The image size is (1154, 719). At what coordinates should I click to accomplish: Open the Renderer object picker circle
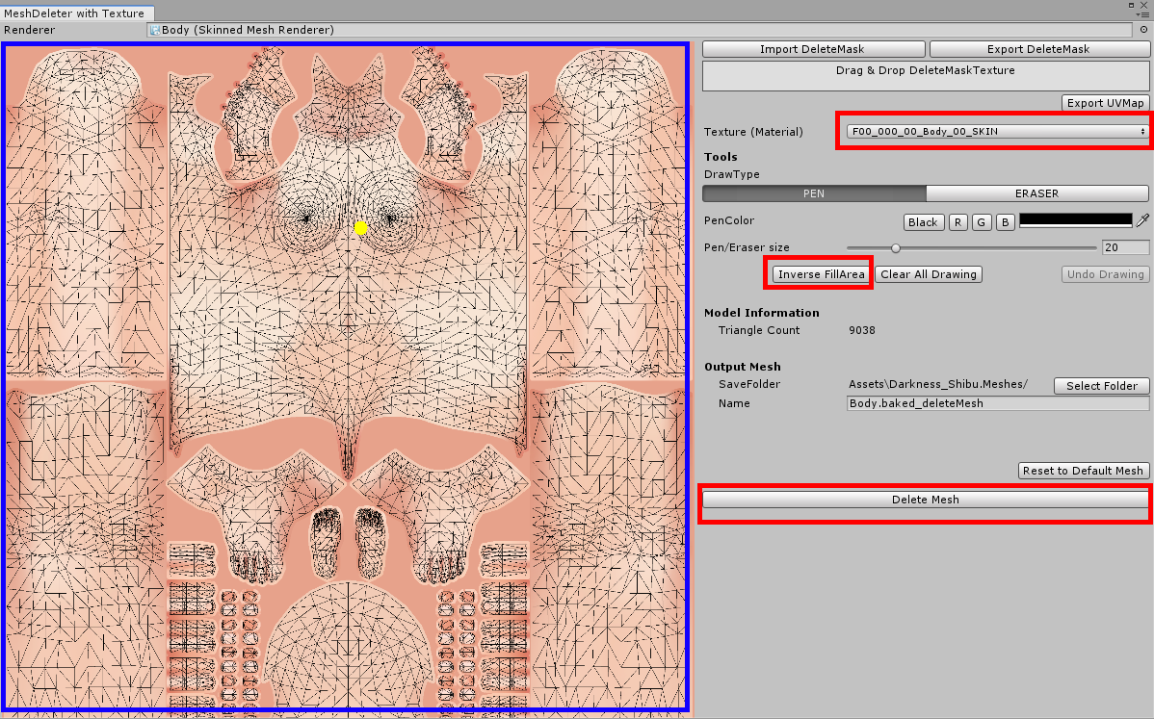coord(1143,30)
